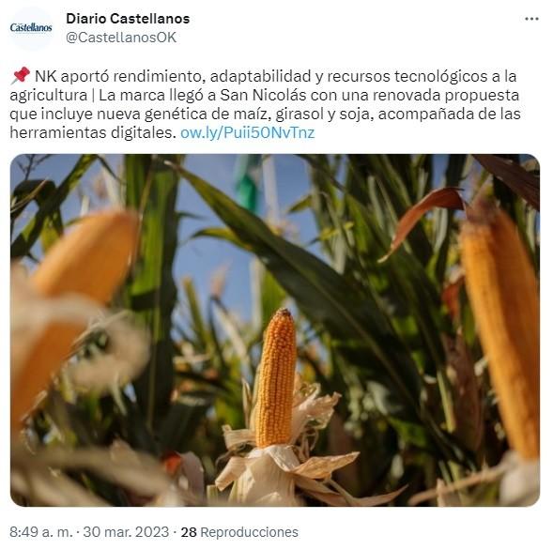Viewport: 553px width, 550px height.
Task: Open the @CastellanosOK handle link
Action: 121,38
